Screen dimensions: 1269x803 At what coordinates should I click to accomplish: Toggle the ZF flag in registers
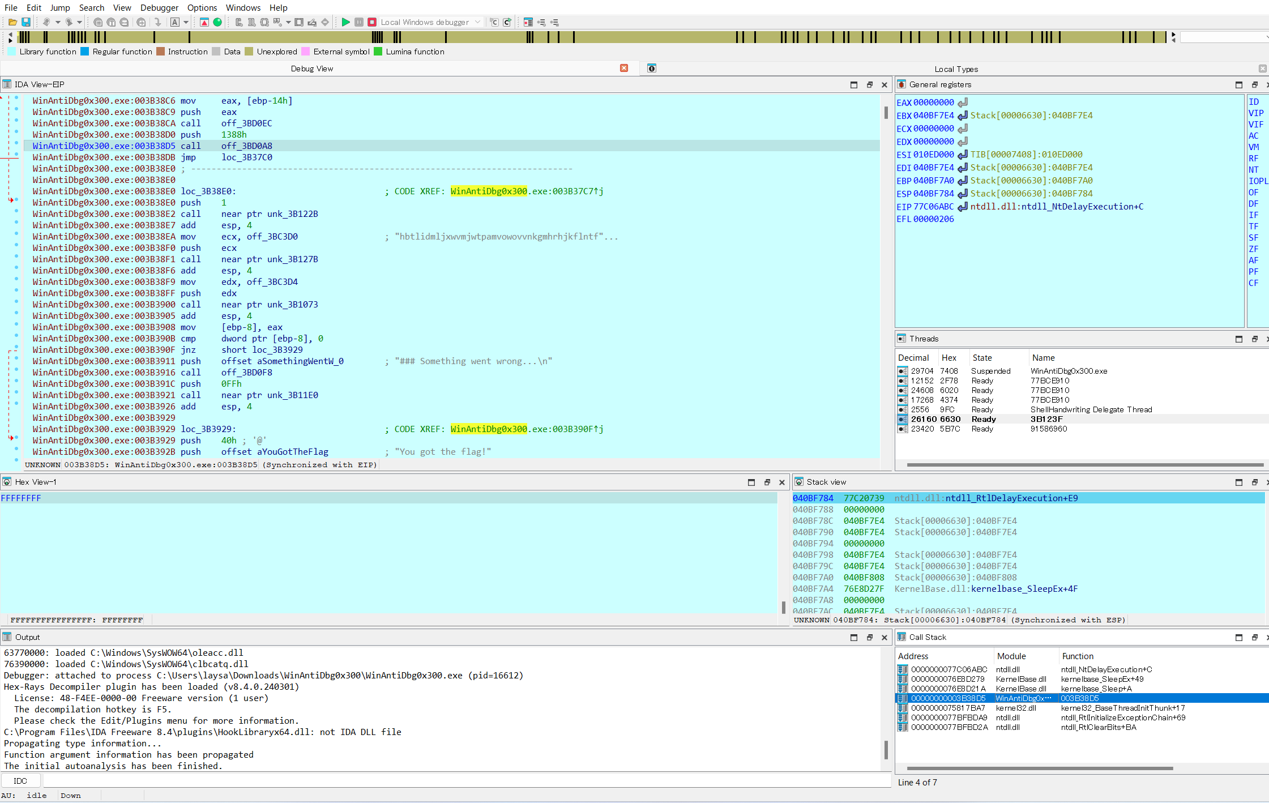pos(1253,249)
